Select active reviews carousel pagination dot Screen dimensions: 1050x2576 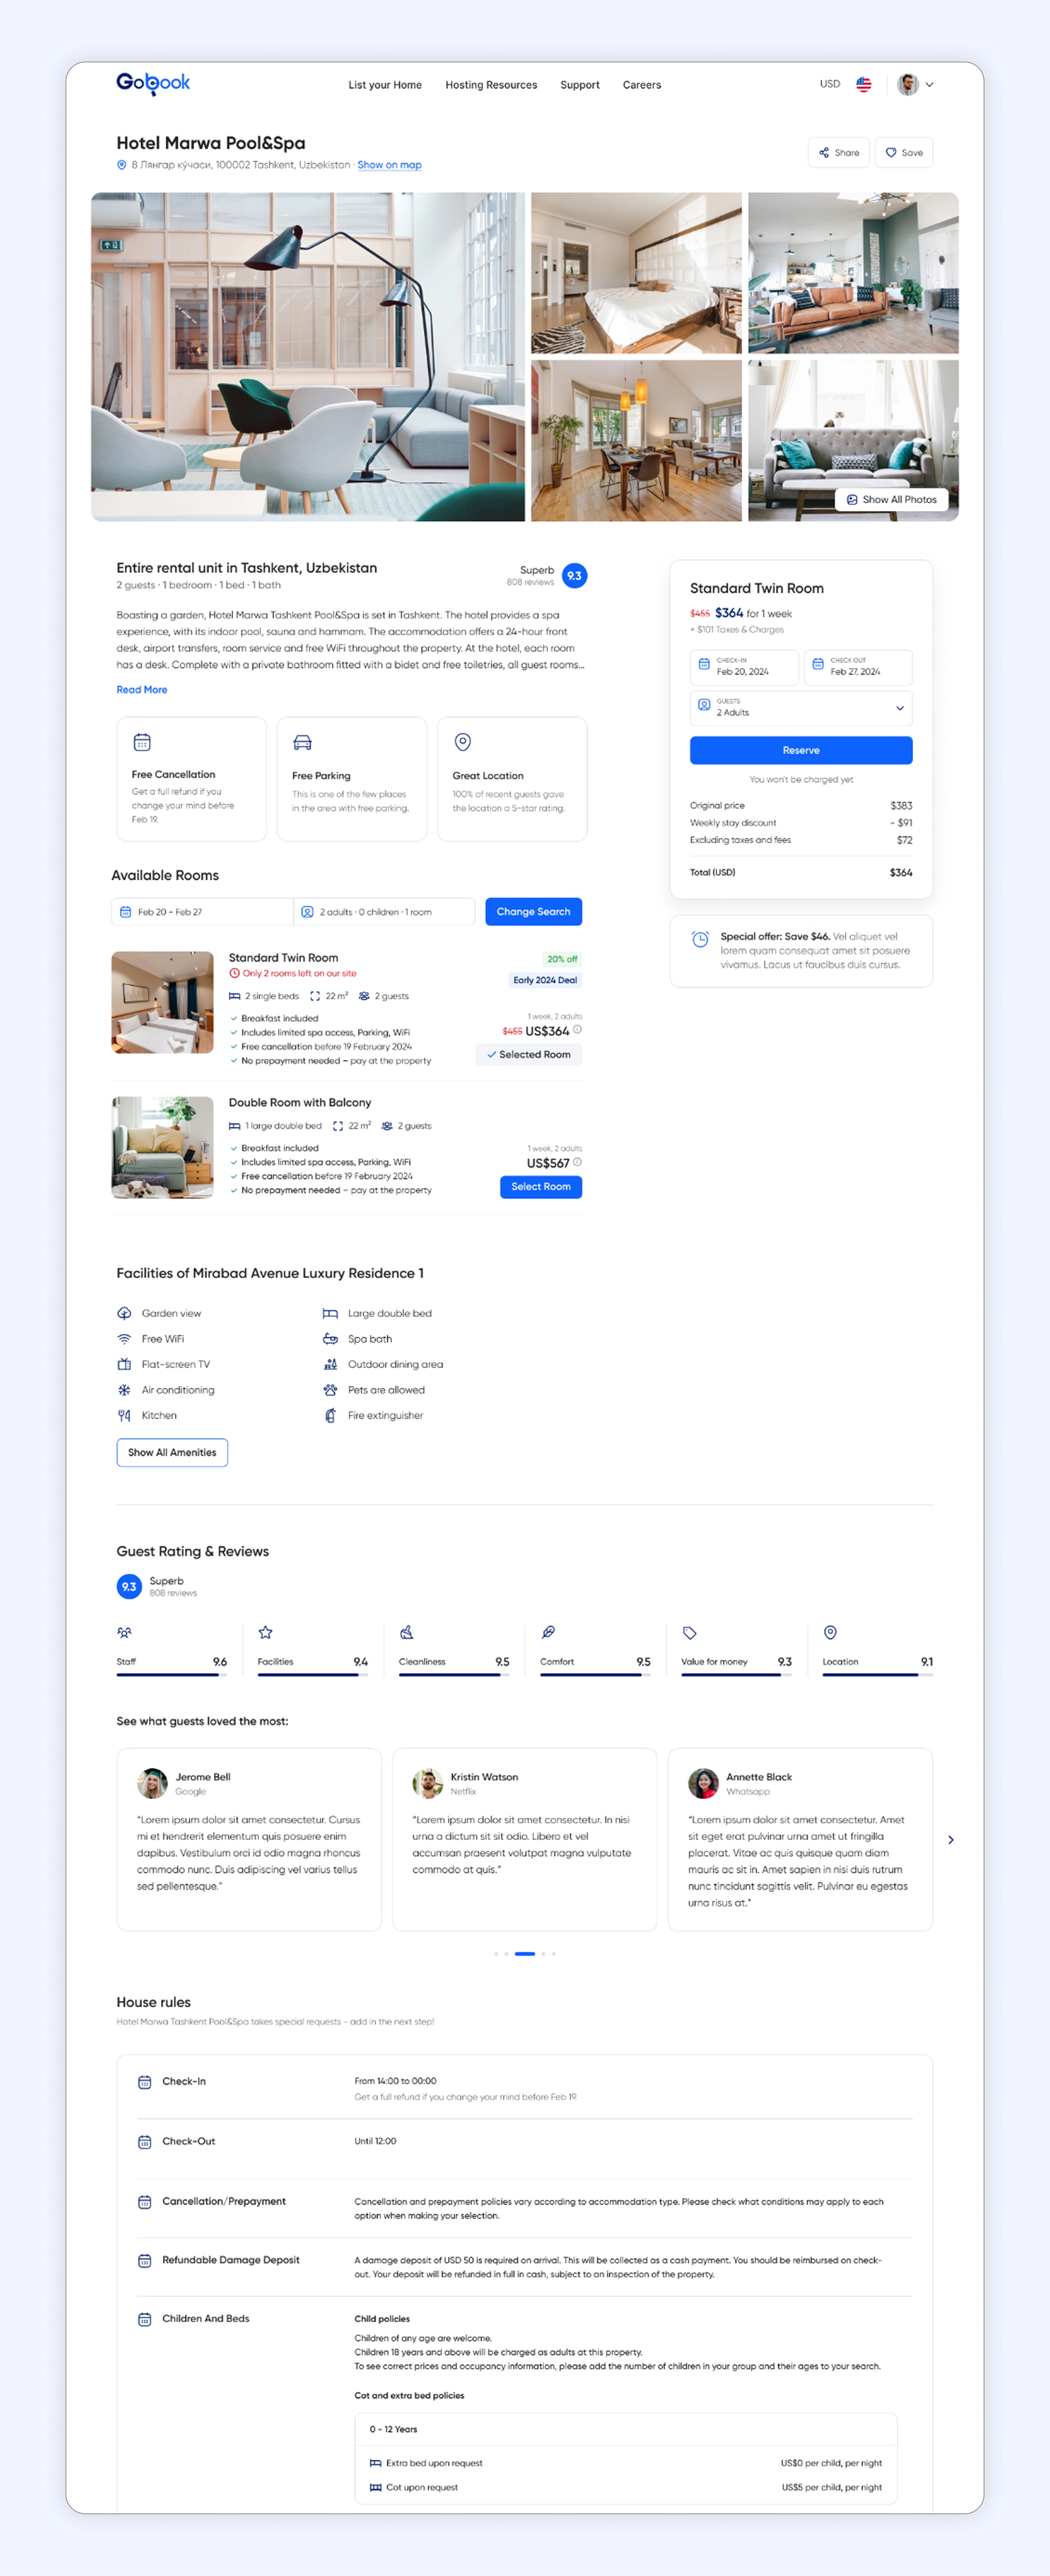coord(525,1954)
